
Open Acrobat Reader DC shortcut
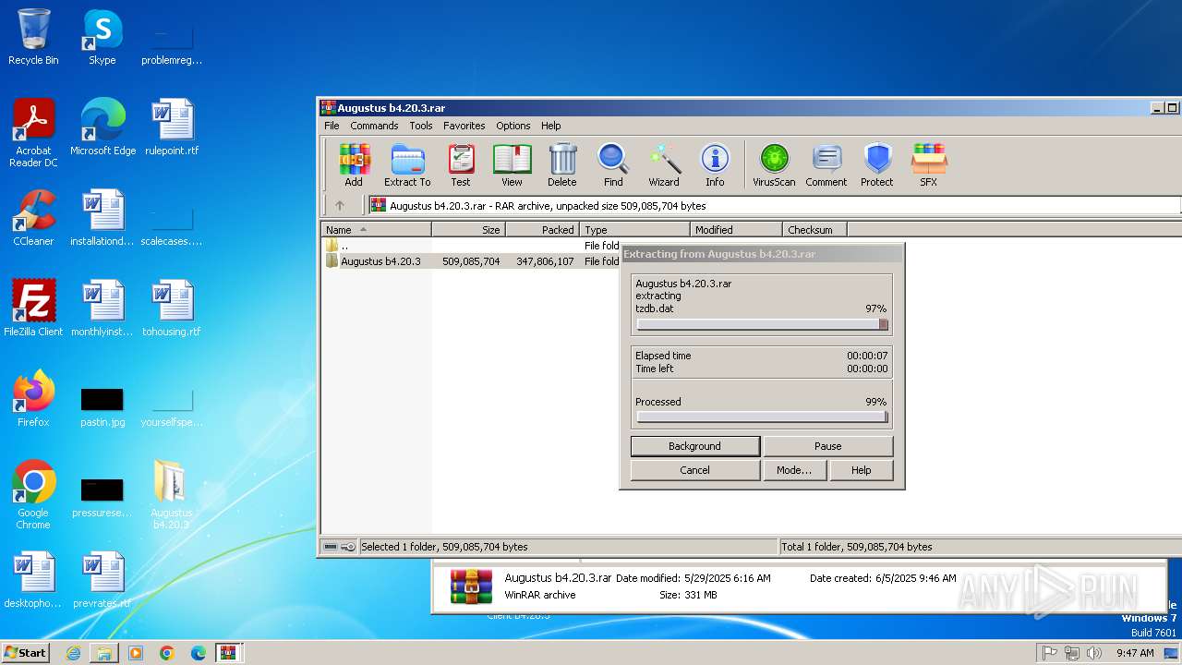pos(33,133)
